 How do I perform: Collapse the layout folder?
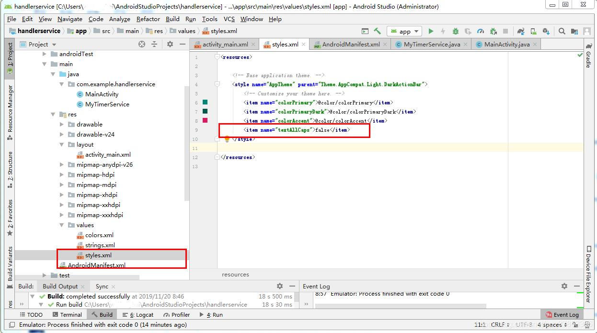(62, 145)
